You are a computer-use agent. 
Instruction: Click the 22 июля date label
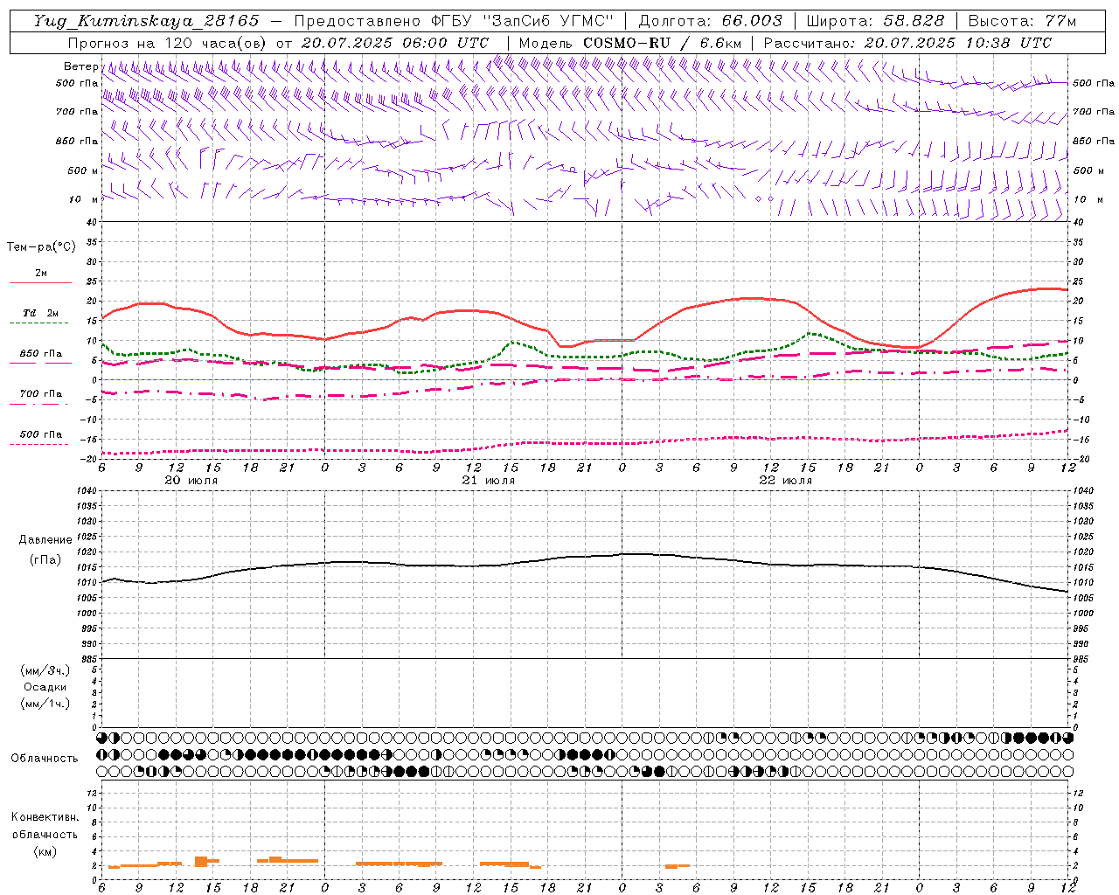click(x=786, y=481)
